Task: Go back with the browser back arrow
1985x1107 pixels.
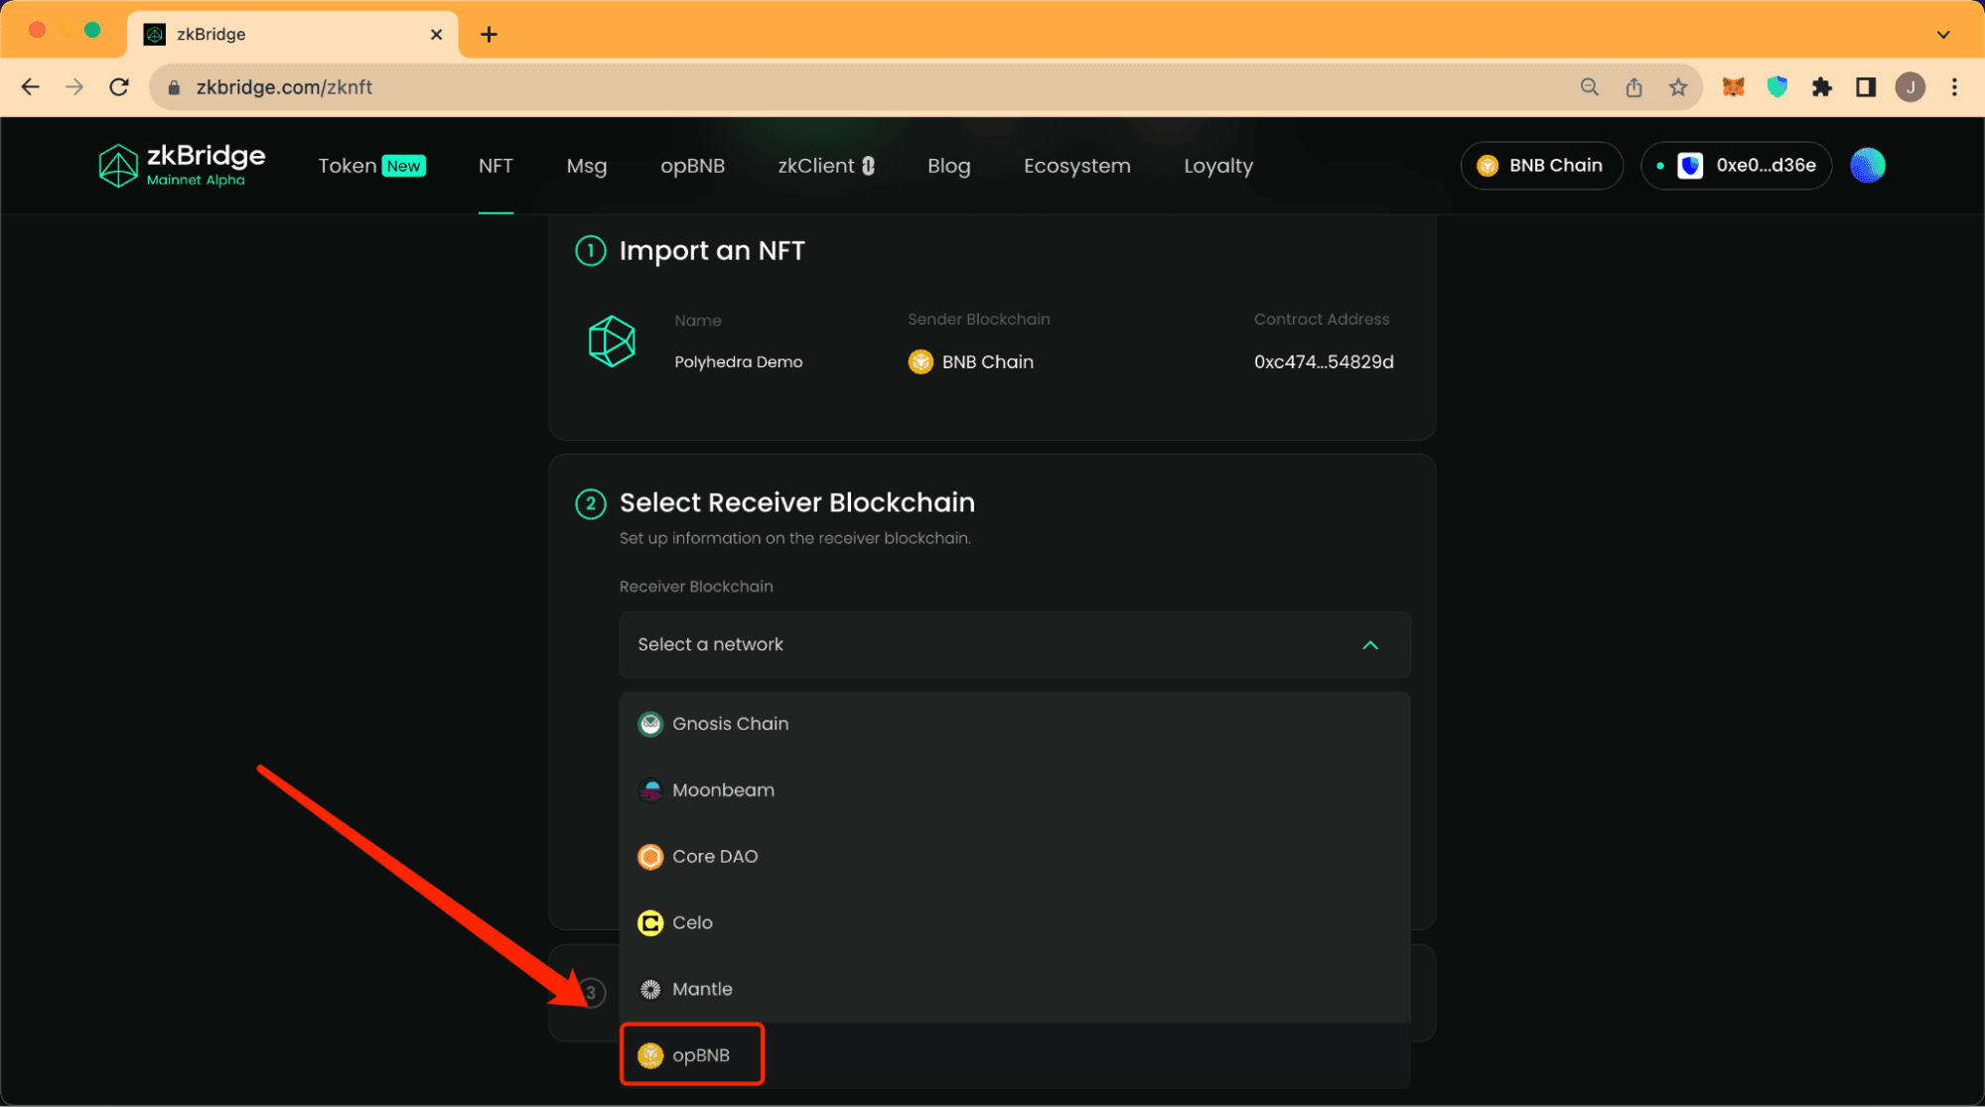Action: tap(31, 87)
